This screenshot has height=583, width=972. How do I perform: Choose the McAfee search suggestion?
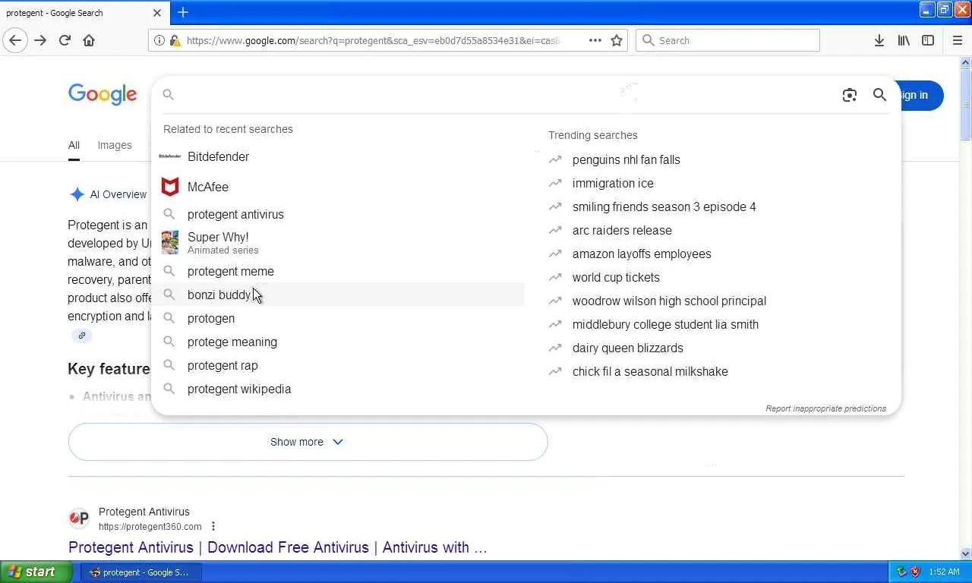[x=207, y=187]
